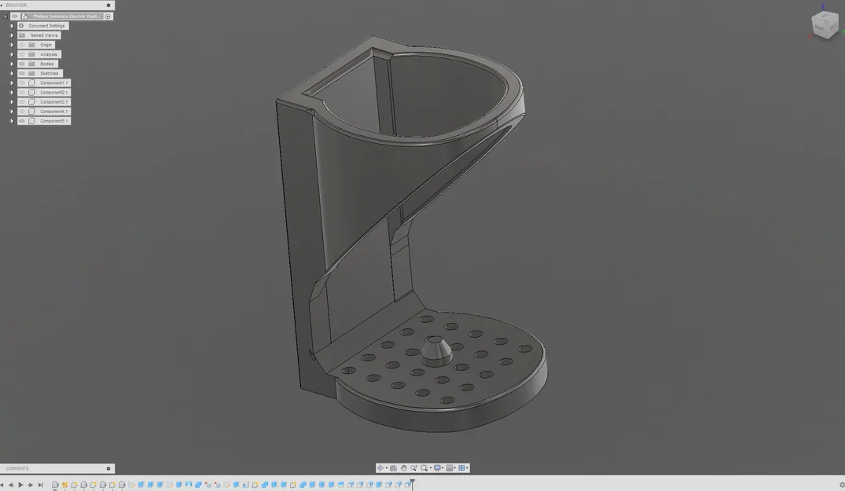The width and height of the screenshot is (845, 491).
Task: Hide the Sketches folder via eye icon
Action: [x=22, y=74]
